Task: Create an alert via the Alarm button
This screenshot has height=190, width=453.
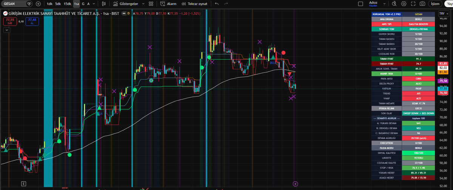Action: point(168,4)
